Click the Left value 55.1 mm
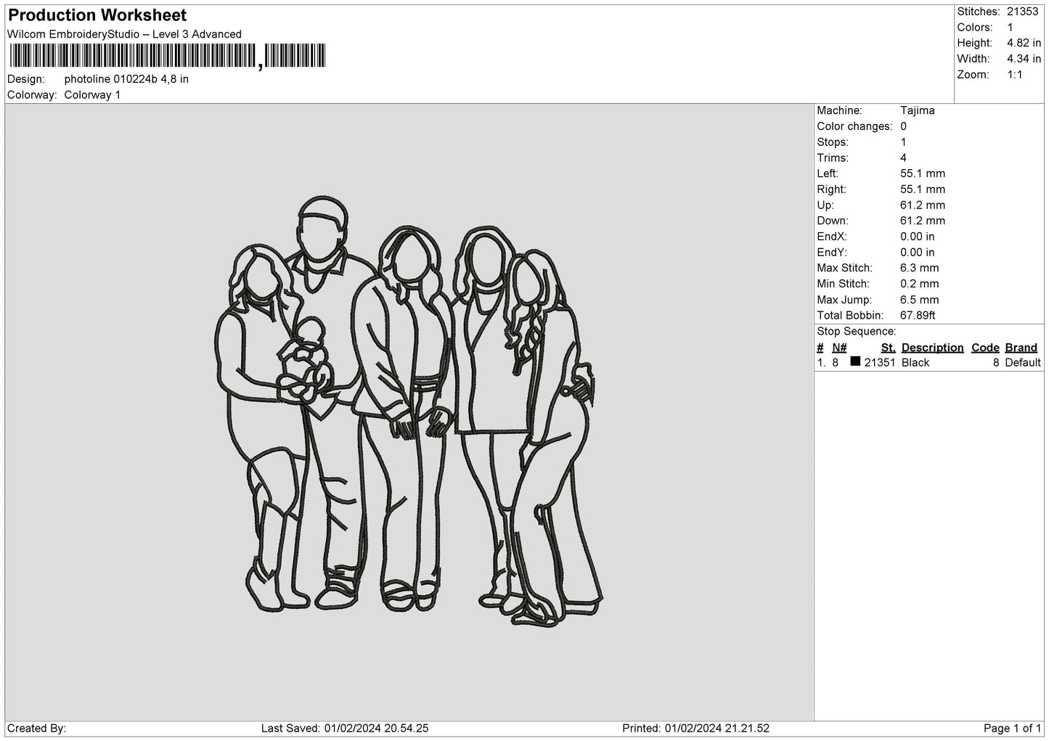 [923, 173]
